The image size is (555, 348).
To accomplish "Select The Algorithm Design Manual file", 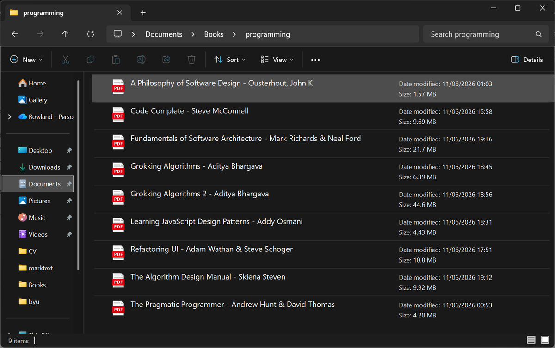I will pos(323,282).
